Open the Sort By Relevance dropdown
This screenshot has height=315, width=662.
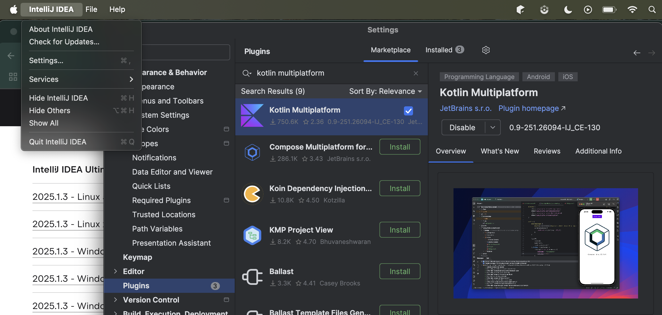[385, 91]
